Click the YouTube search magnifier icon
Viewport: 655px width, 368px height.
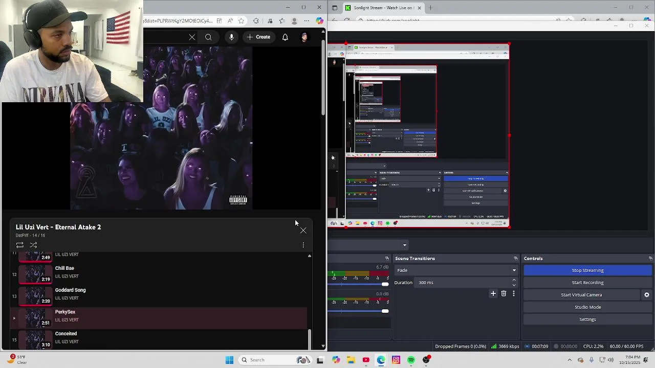click(x=208, y=37)
